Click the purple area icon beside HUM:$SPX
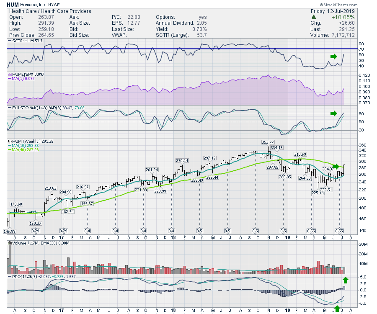Image resolution: width=377 pixels, height=314 pixels. 10,75
